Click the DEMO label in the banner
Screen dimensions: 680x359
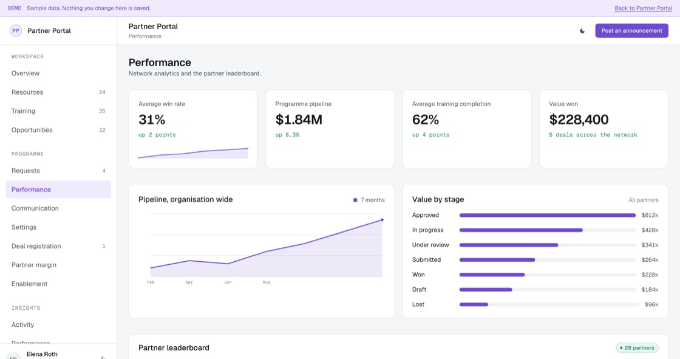tap(15, 9)
